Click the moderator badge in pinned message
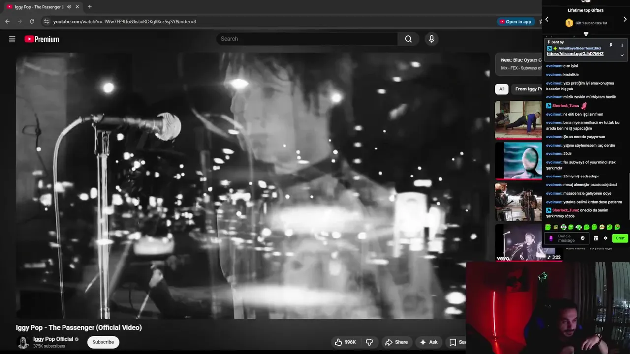This screenshot has height=354, width=630. click(x=549, y=48)
